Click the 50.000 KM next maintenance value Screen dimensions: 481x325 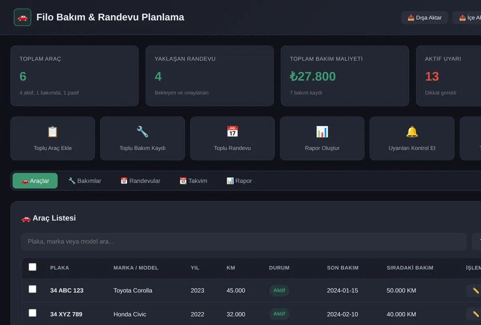tap(401, 291)
